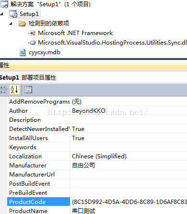Click the 检测到的依赖项 folder icon

coord(23,24)
